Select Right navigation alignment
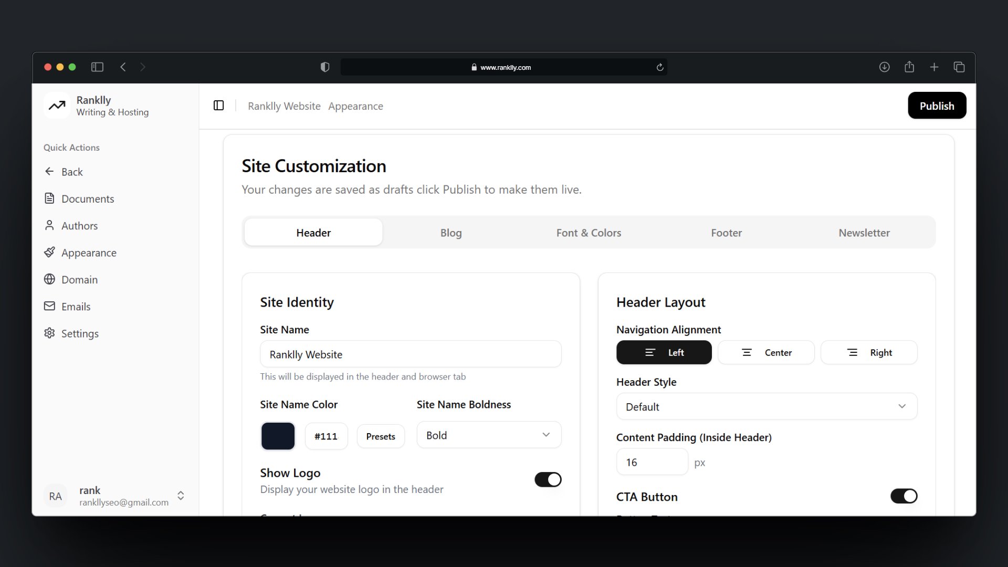Screen dimensions: 1008x567 [869, 352]
